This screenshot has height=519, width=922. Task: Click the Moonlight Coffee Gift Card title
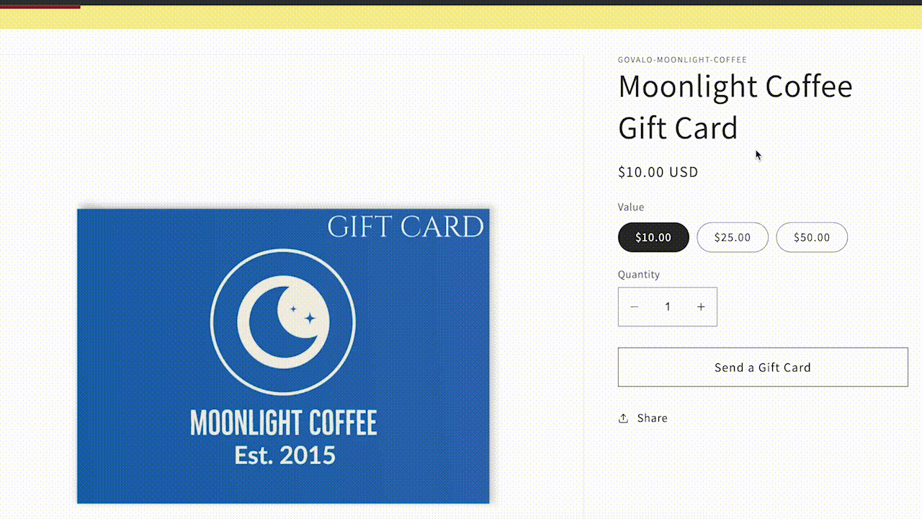735,107
